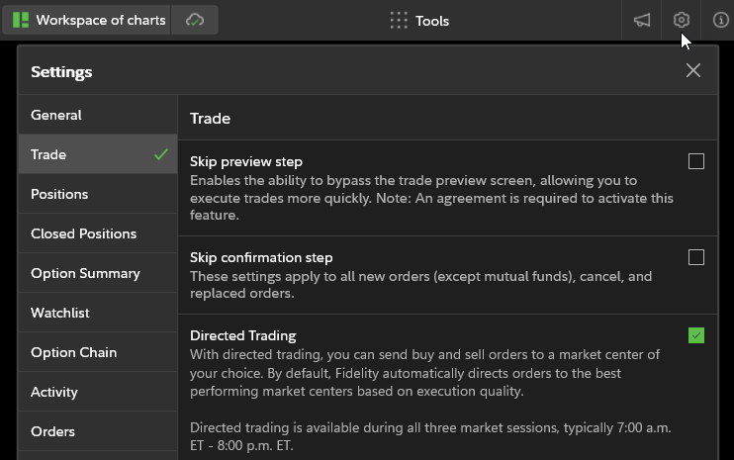Switch to Activity settings
The image size is (734, 460).
(54, 392)
